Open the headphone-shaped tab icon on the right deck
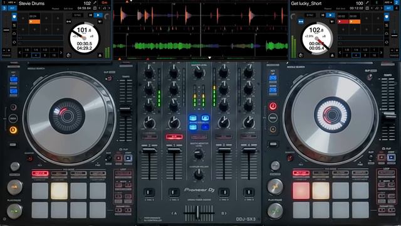 click(387, 33)
